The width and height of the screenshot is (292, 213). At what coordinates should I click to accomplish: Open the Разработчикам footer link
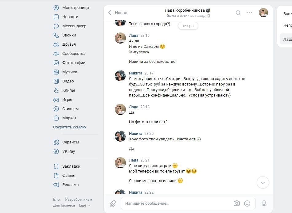pos(79,200)
